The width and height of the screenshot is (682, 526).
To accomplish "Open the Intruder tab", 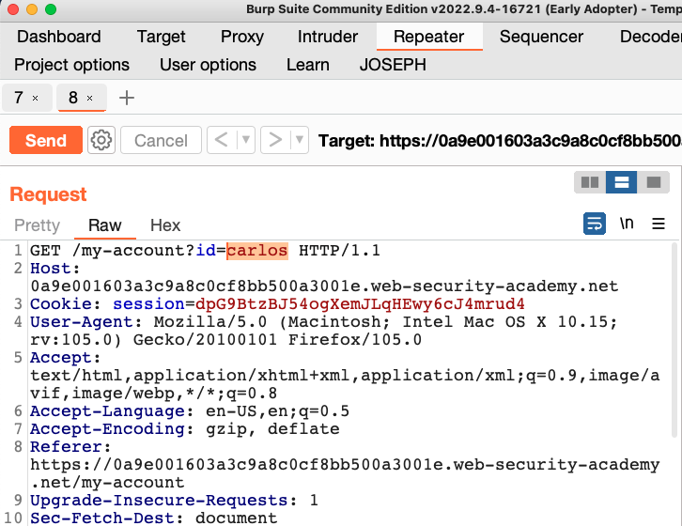I will (x=328, y=37).
